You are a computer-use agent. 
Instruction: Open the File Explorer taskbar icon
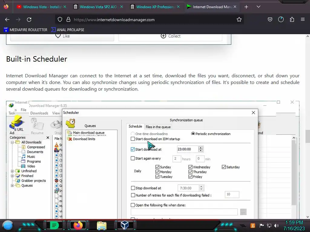click(x=102, y=226)
